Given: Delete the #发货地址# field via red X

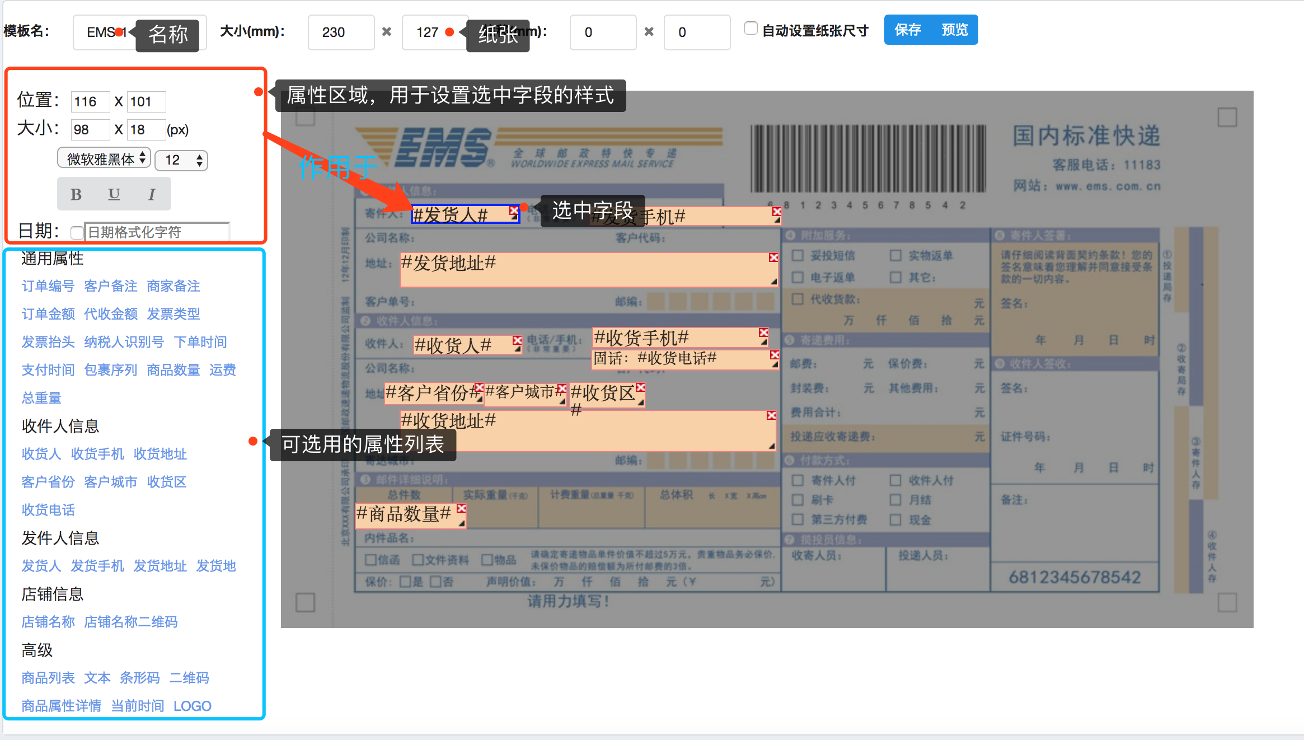Looking at the screenshot, I should tap(773, 257).
